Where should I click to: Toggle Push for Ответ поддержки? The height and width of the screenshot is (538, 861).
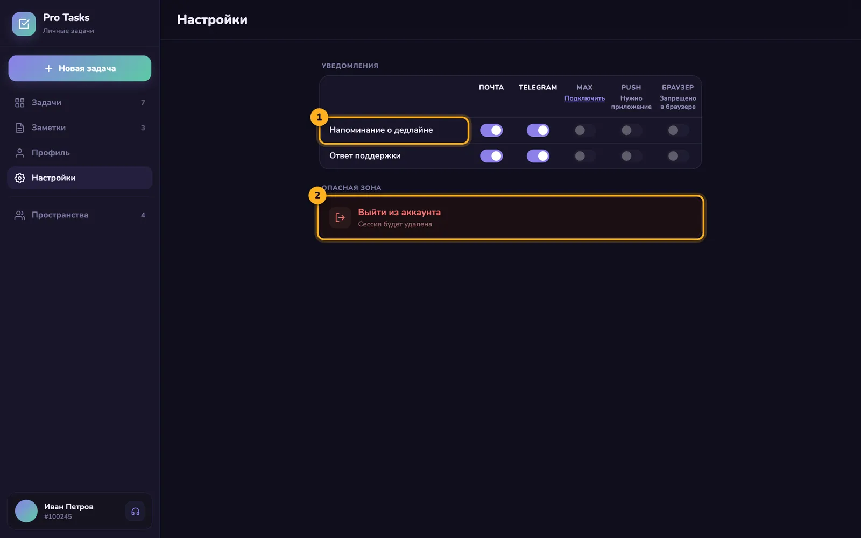(x=631, y=156)
